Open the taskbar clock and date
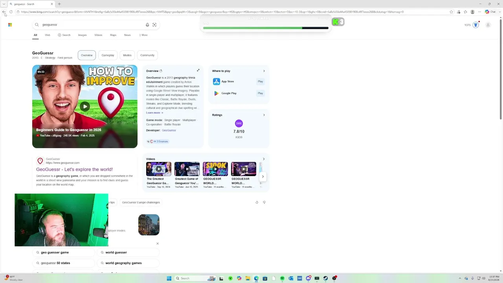This screenshot has height=283, width=503. pyautogui.click(x=494, y=278)
